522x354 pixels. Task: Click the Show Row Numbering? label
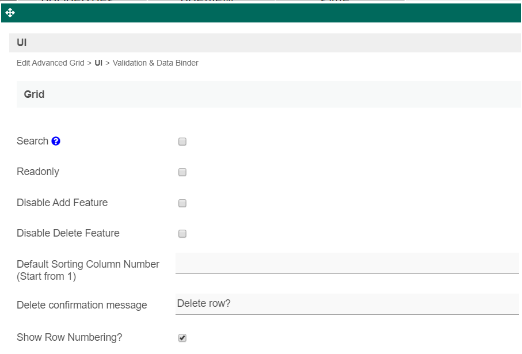(x=69, y=337)
